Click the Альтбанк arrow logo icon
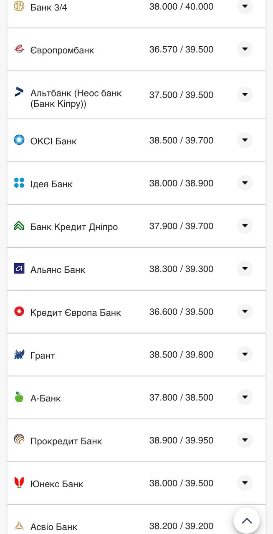This screenshot has height=534, width=273. point(19,92)
